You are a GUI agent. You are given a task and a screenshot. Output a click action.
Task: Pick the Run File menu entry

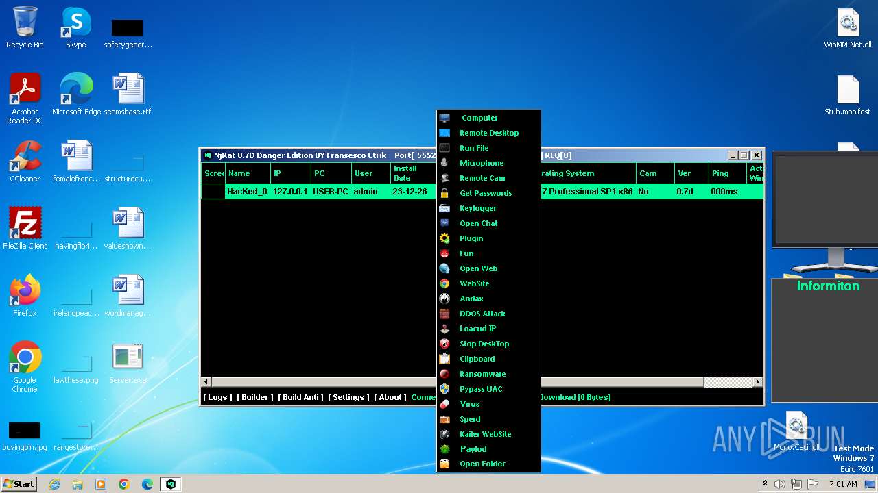(488, 148)
